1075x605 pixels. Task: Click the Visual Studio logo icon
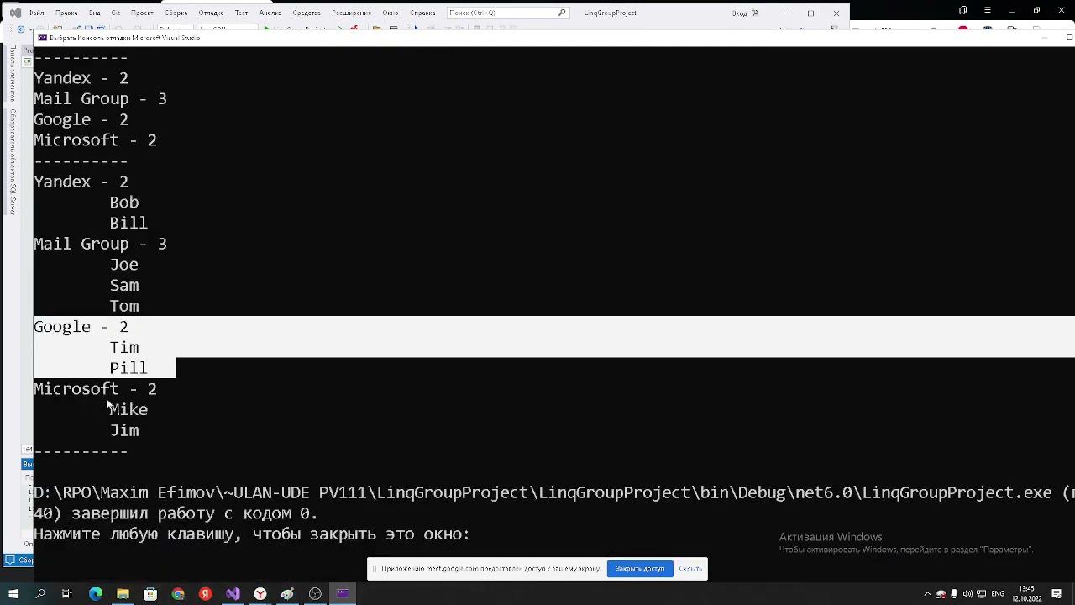(x=14, y=13)
